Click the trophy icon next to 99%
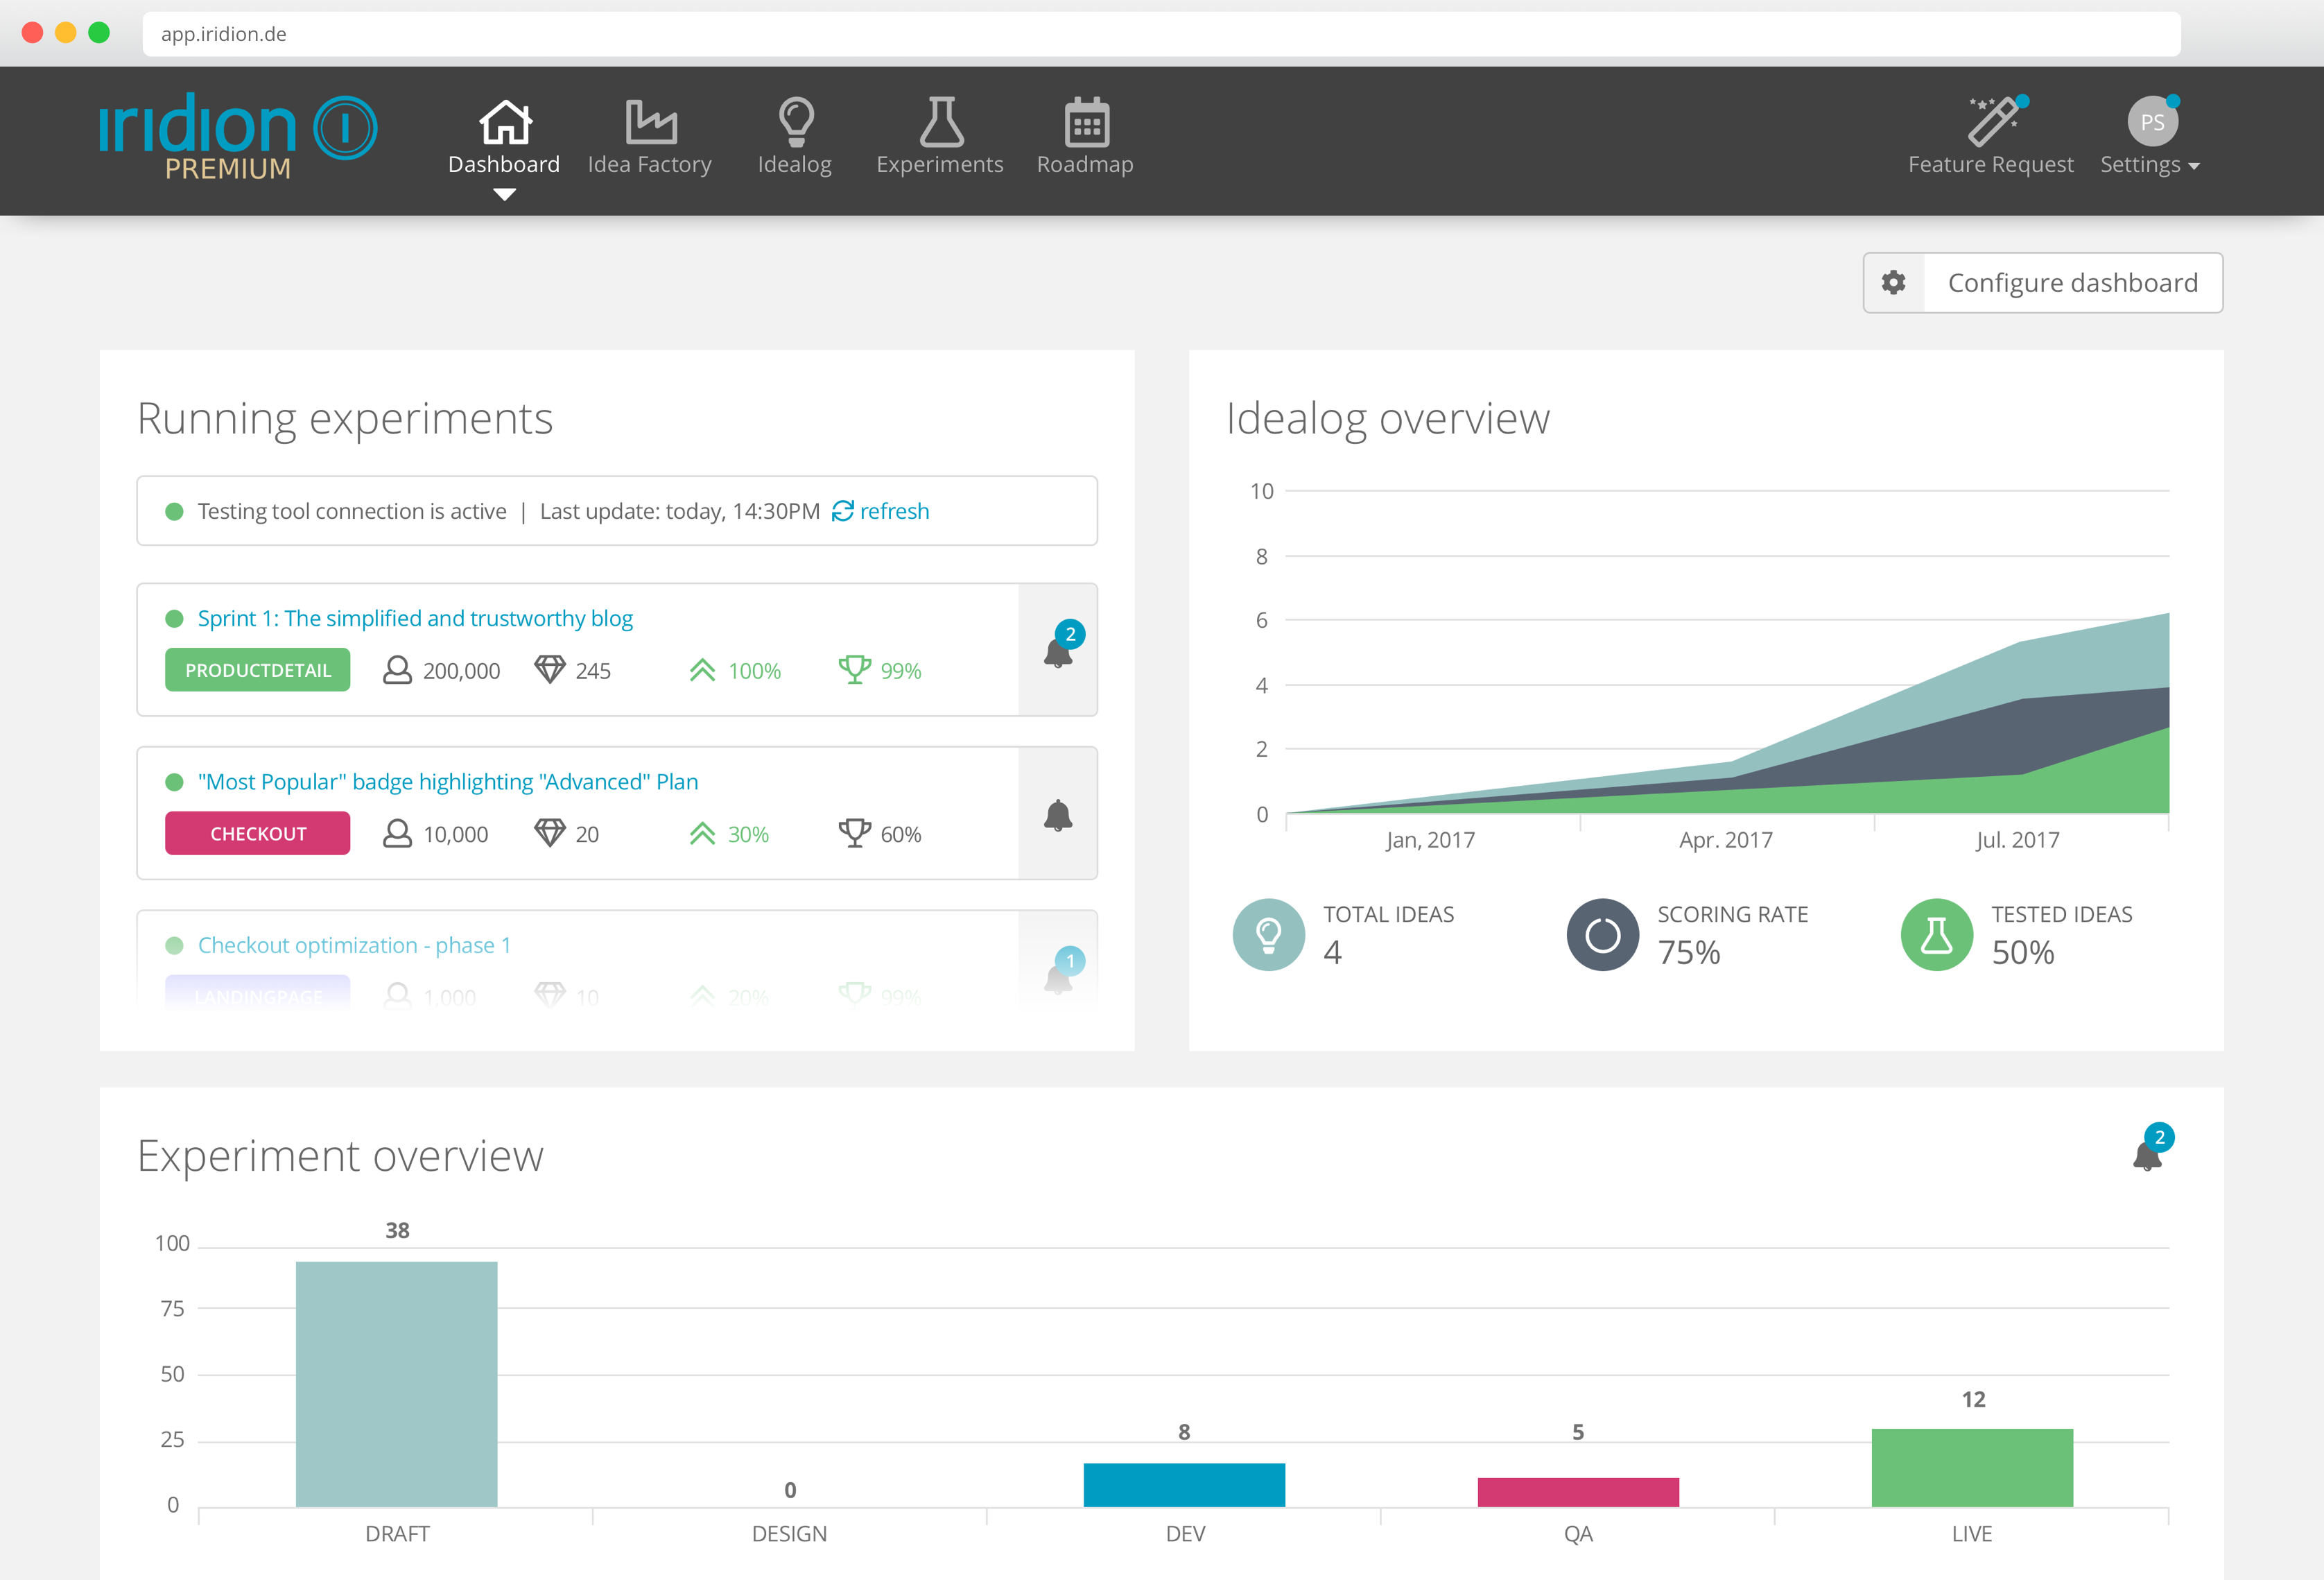 [854, 669]
